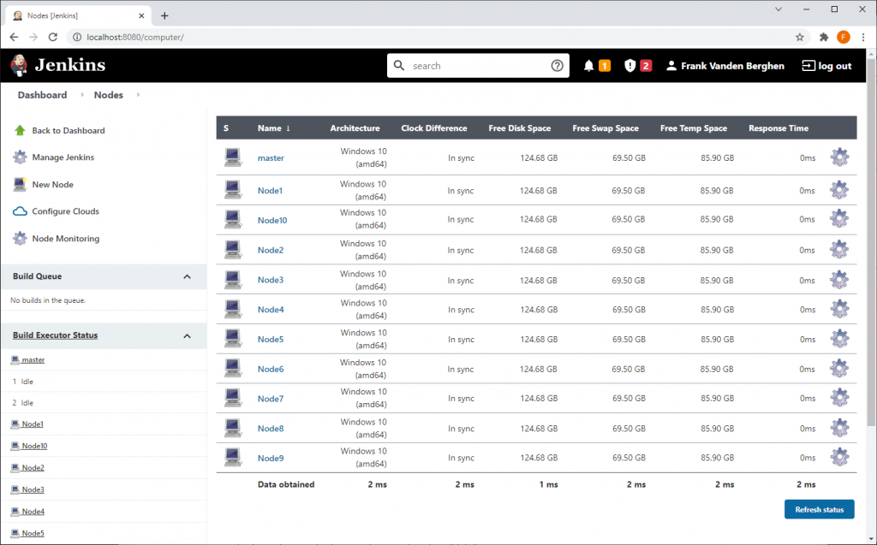
Task: Click the browser address bar
Action: pos(436,37)
